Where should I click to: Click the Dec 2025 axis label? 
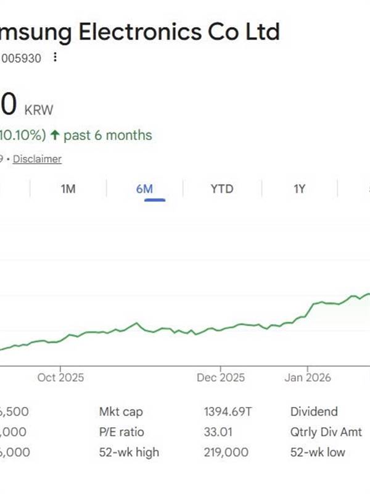221,377
